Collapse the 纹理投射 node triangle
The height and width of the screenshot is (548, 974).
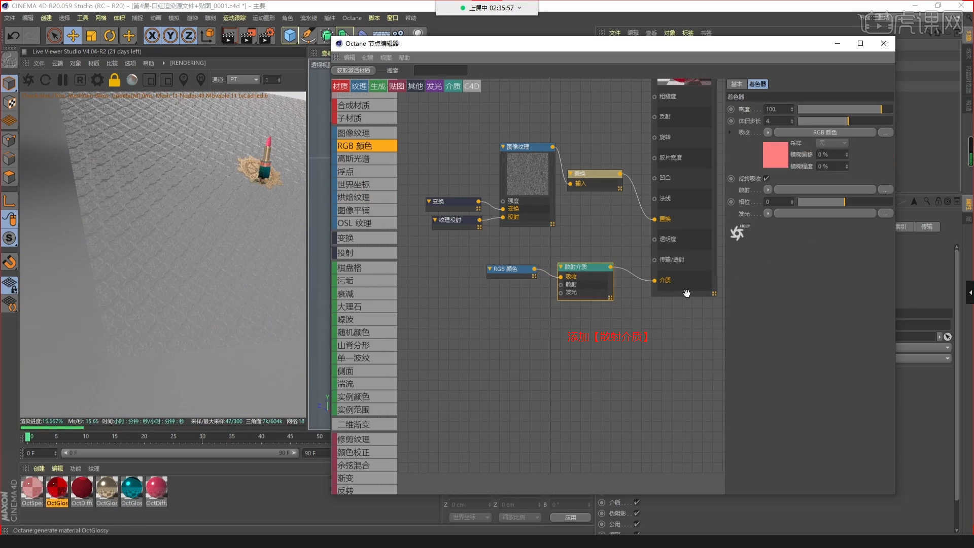435,220
